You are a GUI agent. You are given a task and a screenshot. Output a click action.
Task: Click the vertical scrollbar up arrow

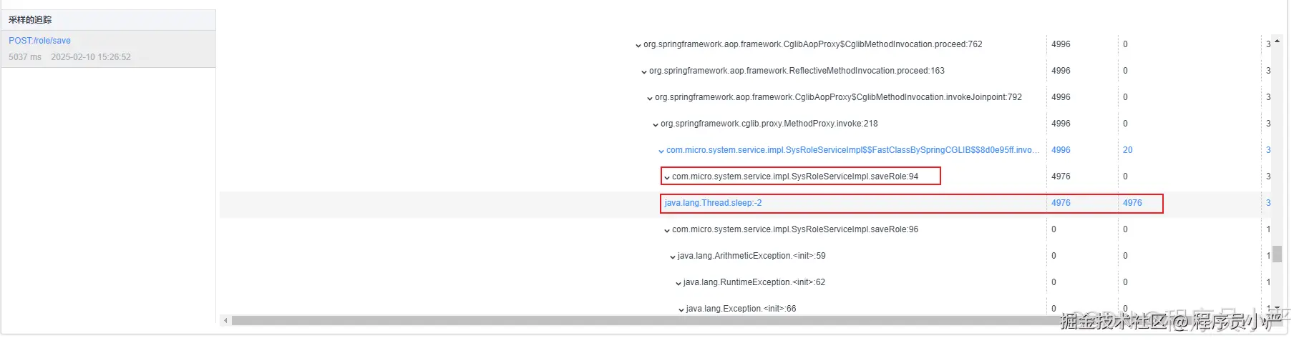click(1277, 41)
